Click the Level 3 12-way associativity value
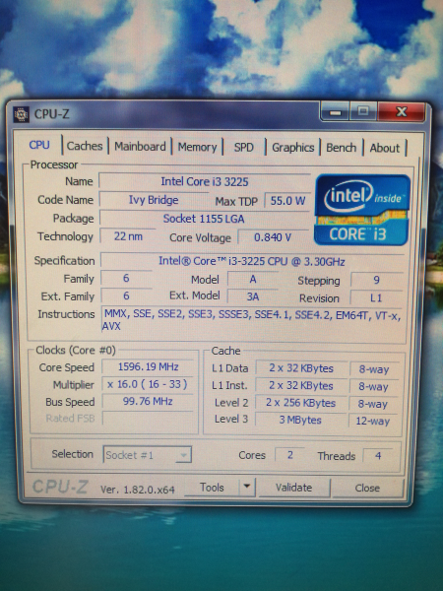 [x=373, y=421]
